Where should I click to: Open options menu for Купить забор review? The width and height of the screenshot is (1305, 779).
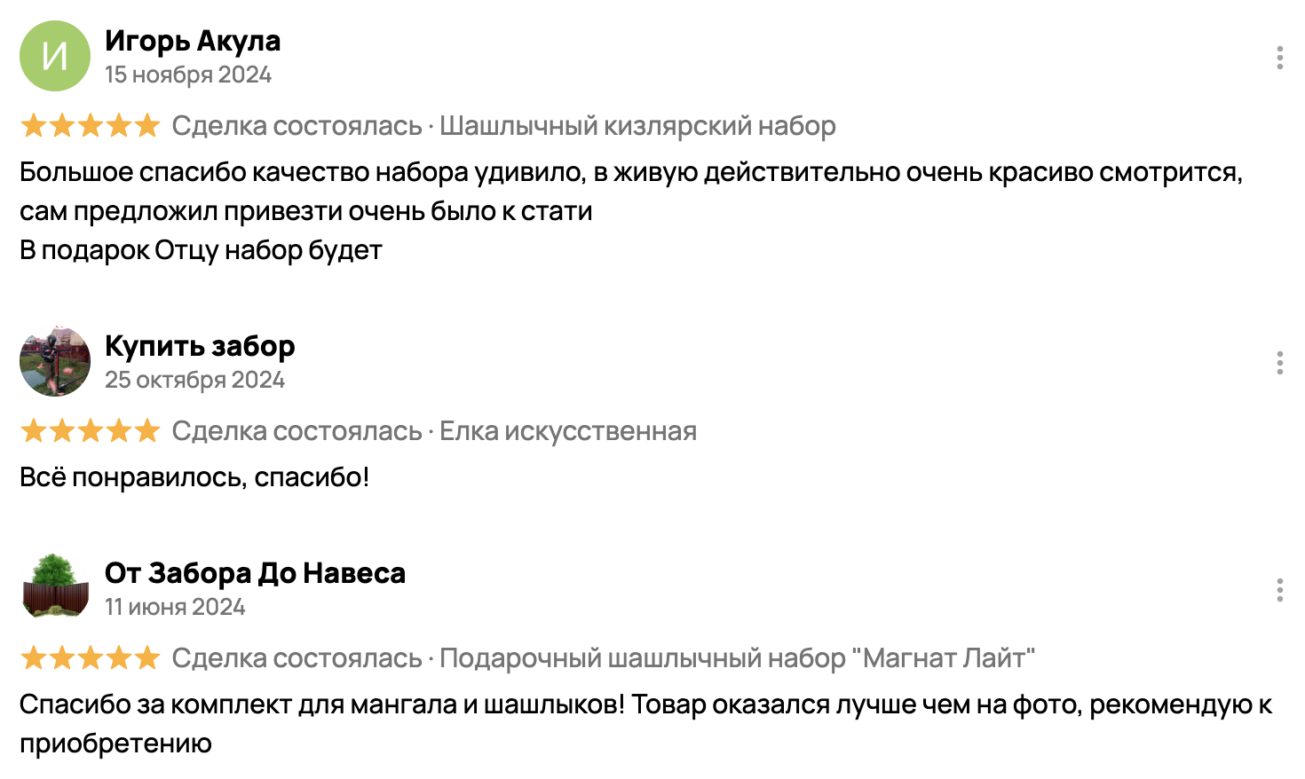pos(1279,363)
